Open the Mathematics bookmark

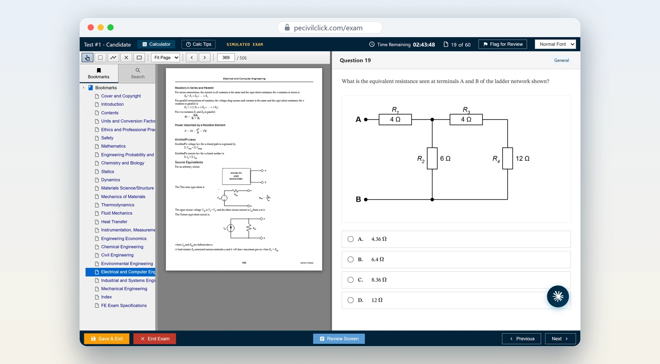coord(113,146)
